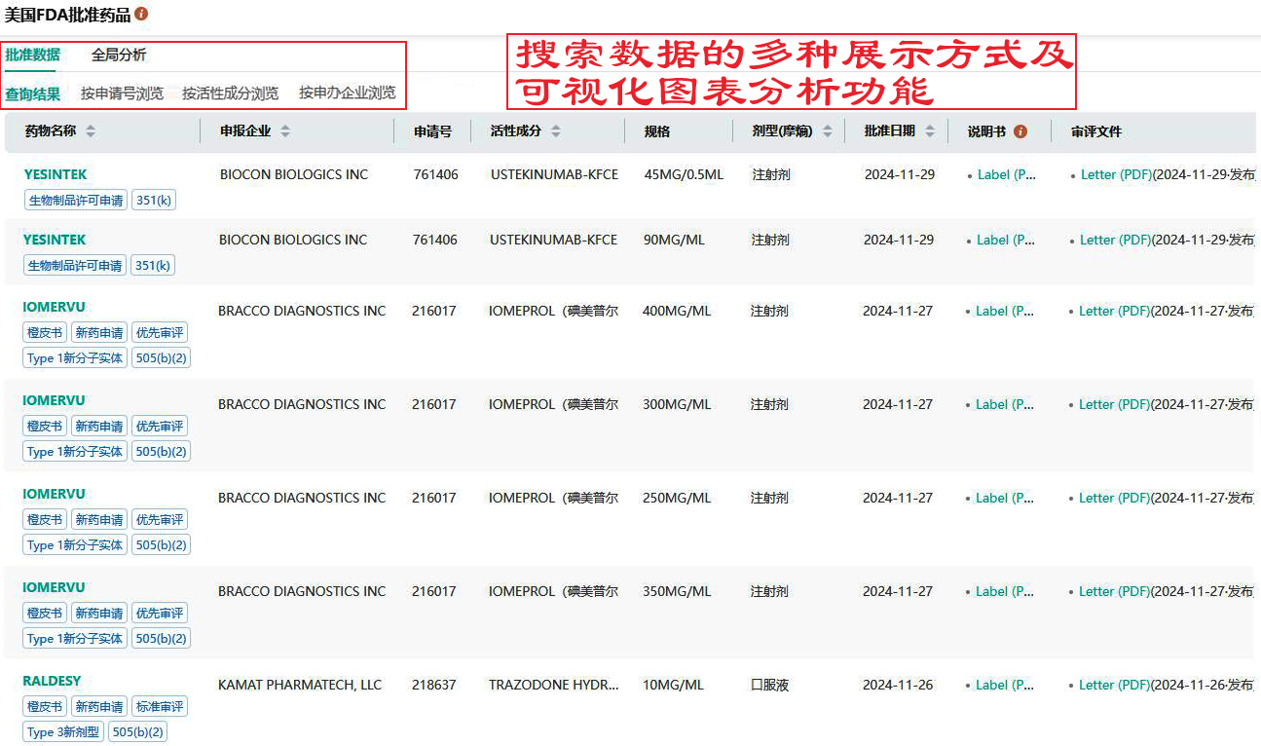Open the Label link in the 400MG/ML row
The height and width of the screenshot is (746, 1261).
pos(1005,311)
